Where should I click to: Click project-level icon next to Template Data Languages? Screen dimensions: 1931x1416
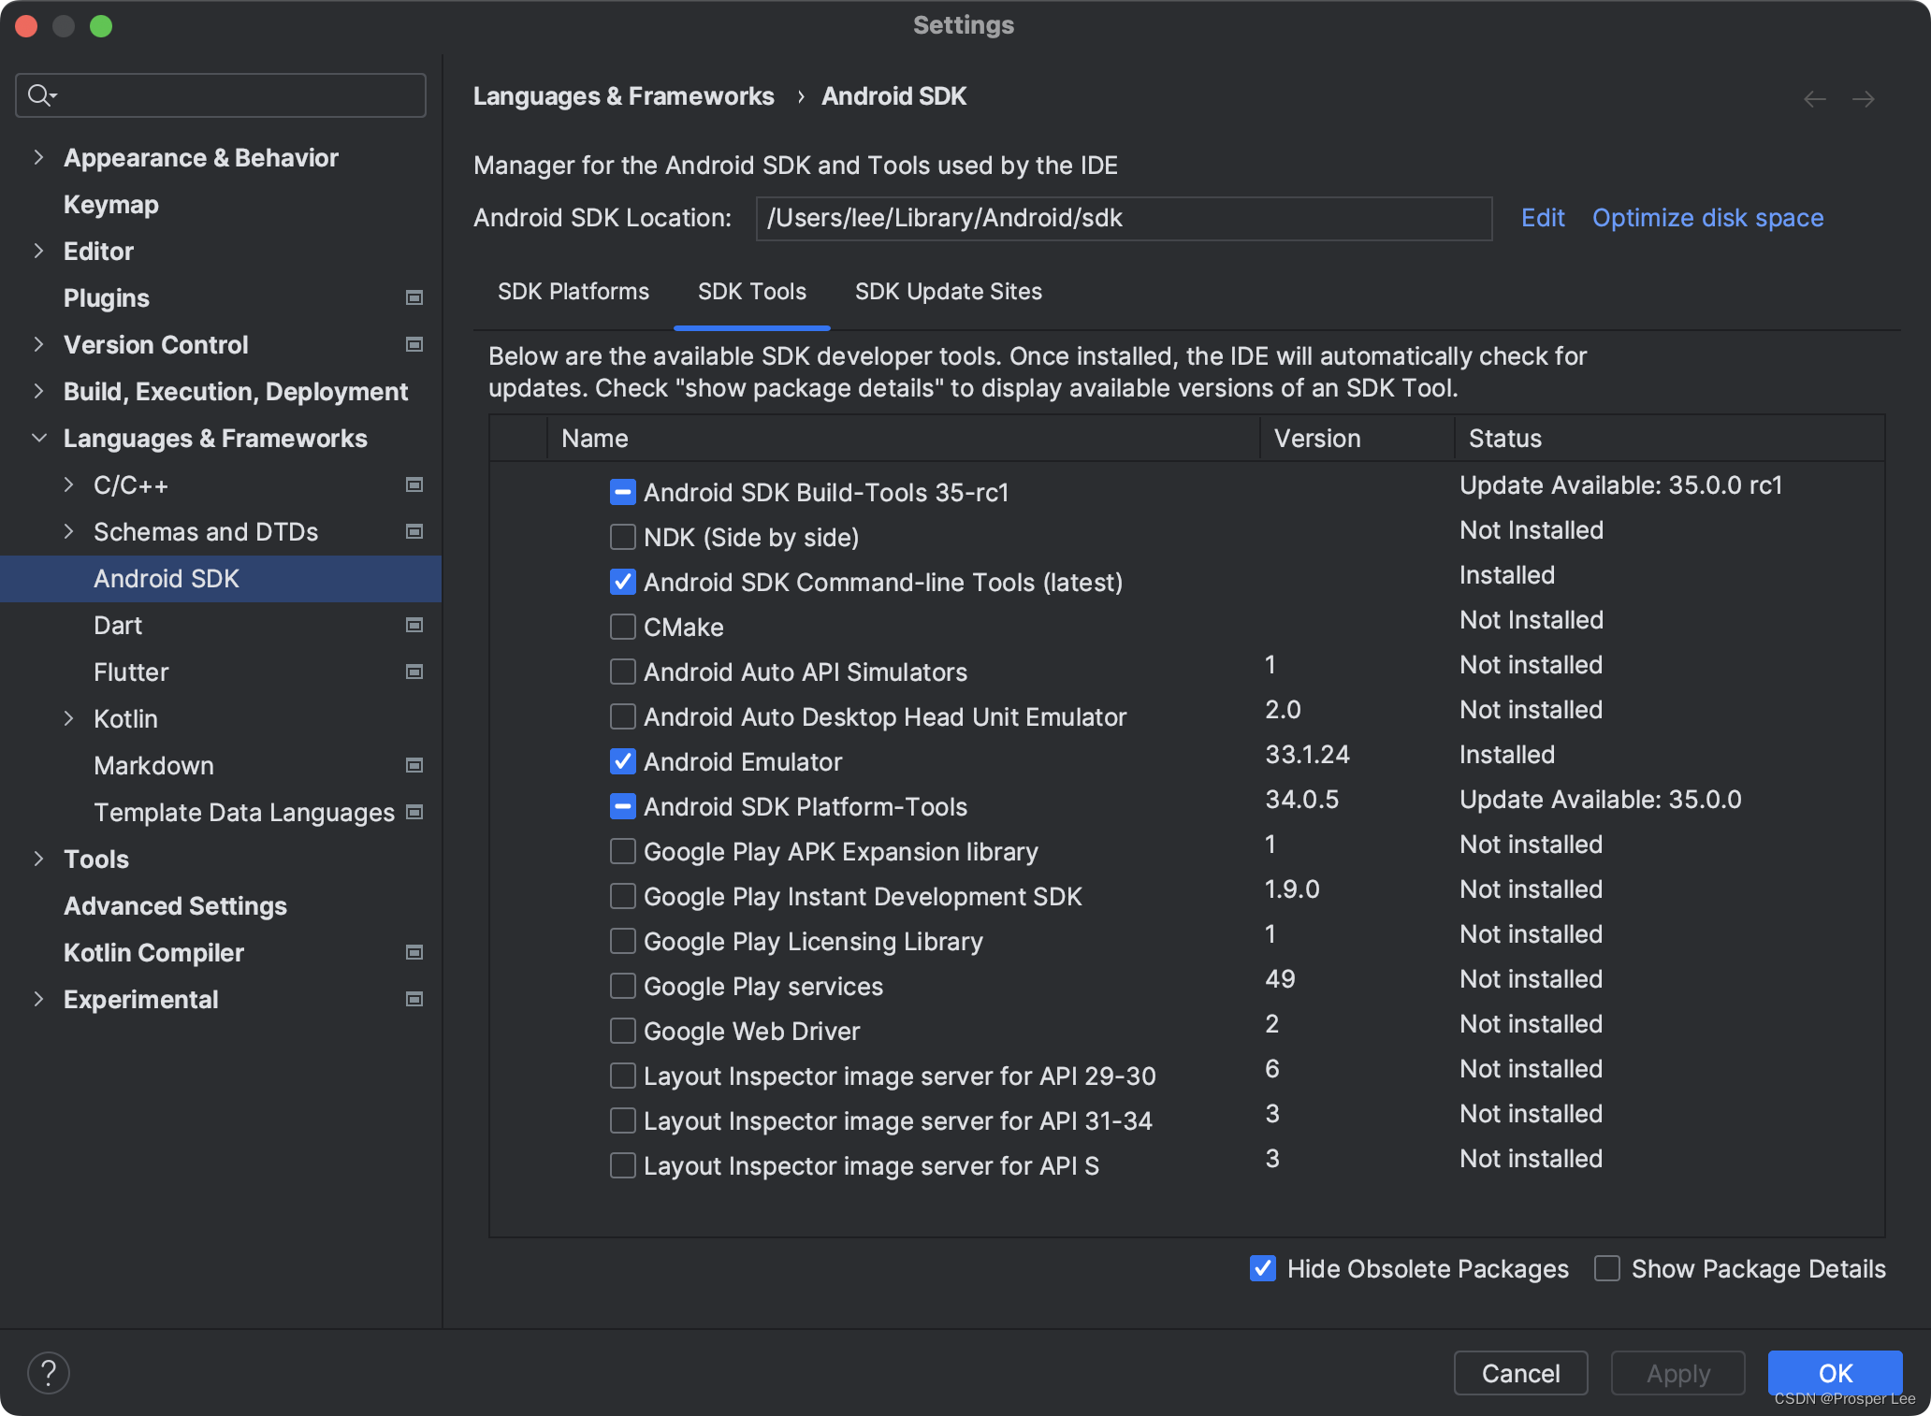point(414,812)
